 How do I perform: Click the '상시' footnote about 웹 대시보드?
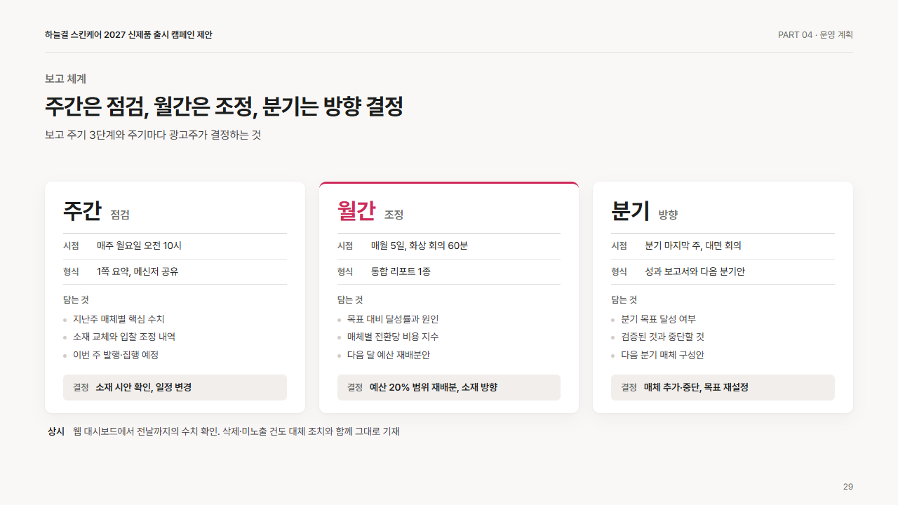(x=224, y=432)
